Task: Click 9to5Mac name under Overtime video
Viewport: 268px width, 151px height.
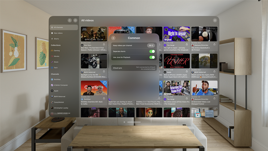Action: point(87,99)
